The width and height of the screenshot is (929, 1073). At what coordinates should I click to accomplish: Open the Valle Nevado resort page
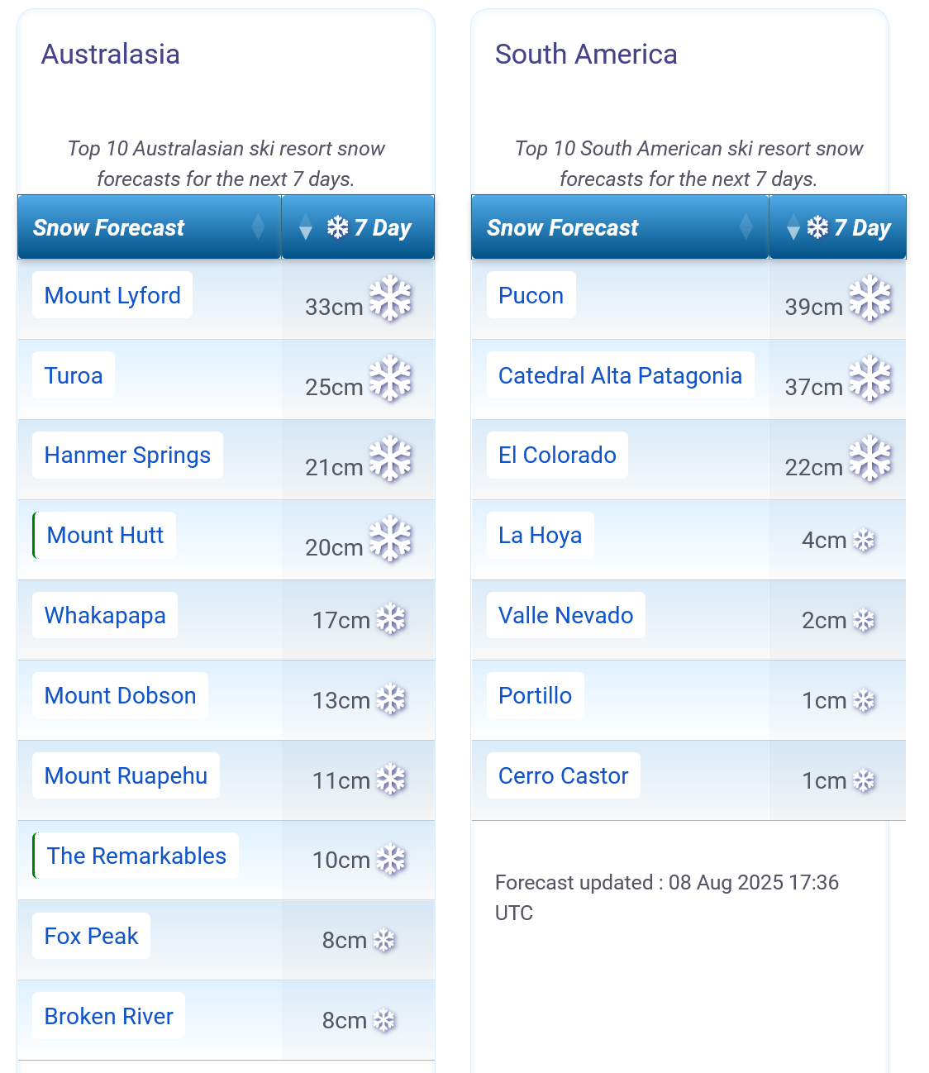(x=565, y=615)
